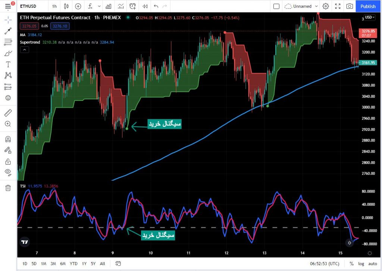The width and height of the screenshot is (382, 271).
Task: Collapse the indicator legend chevron
Action: click(24, 50)
